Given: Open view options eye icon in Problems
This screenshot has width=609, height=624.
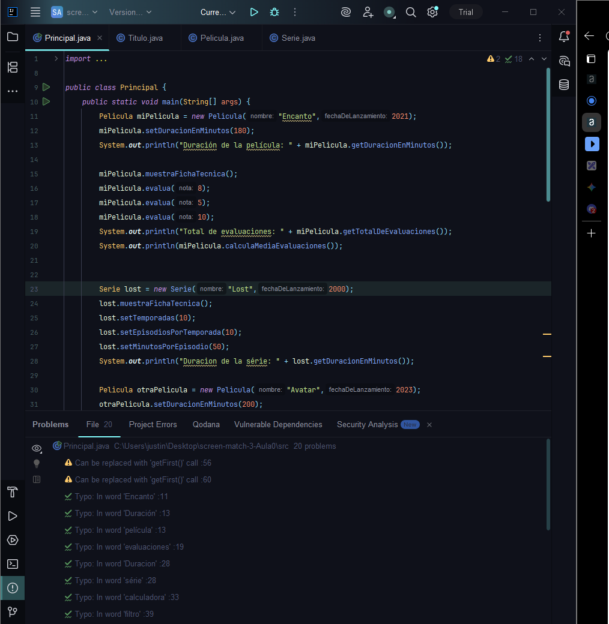Looking at the screenshot, I should click(x=37, y=449).
